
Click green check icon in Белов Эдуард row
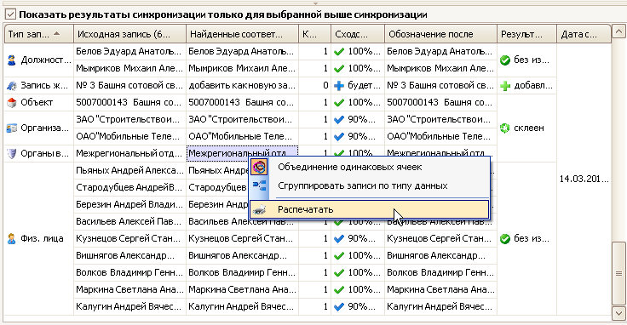tap(339, 52)
